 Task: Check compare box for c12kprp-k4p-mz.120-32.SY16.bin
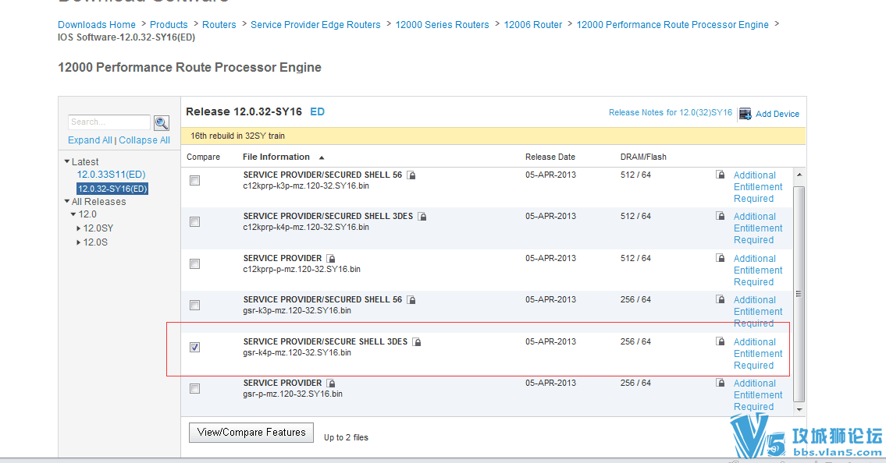[x=195, y=222]
